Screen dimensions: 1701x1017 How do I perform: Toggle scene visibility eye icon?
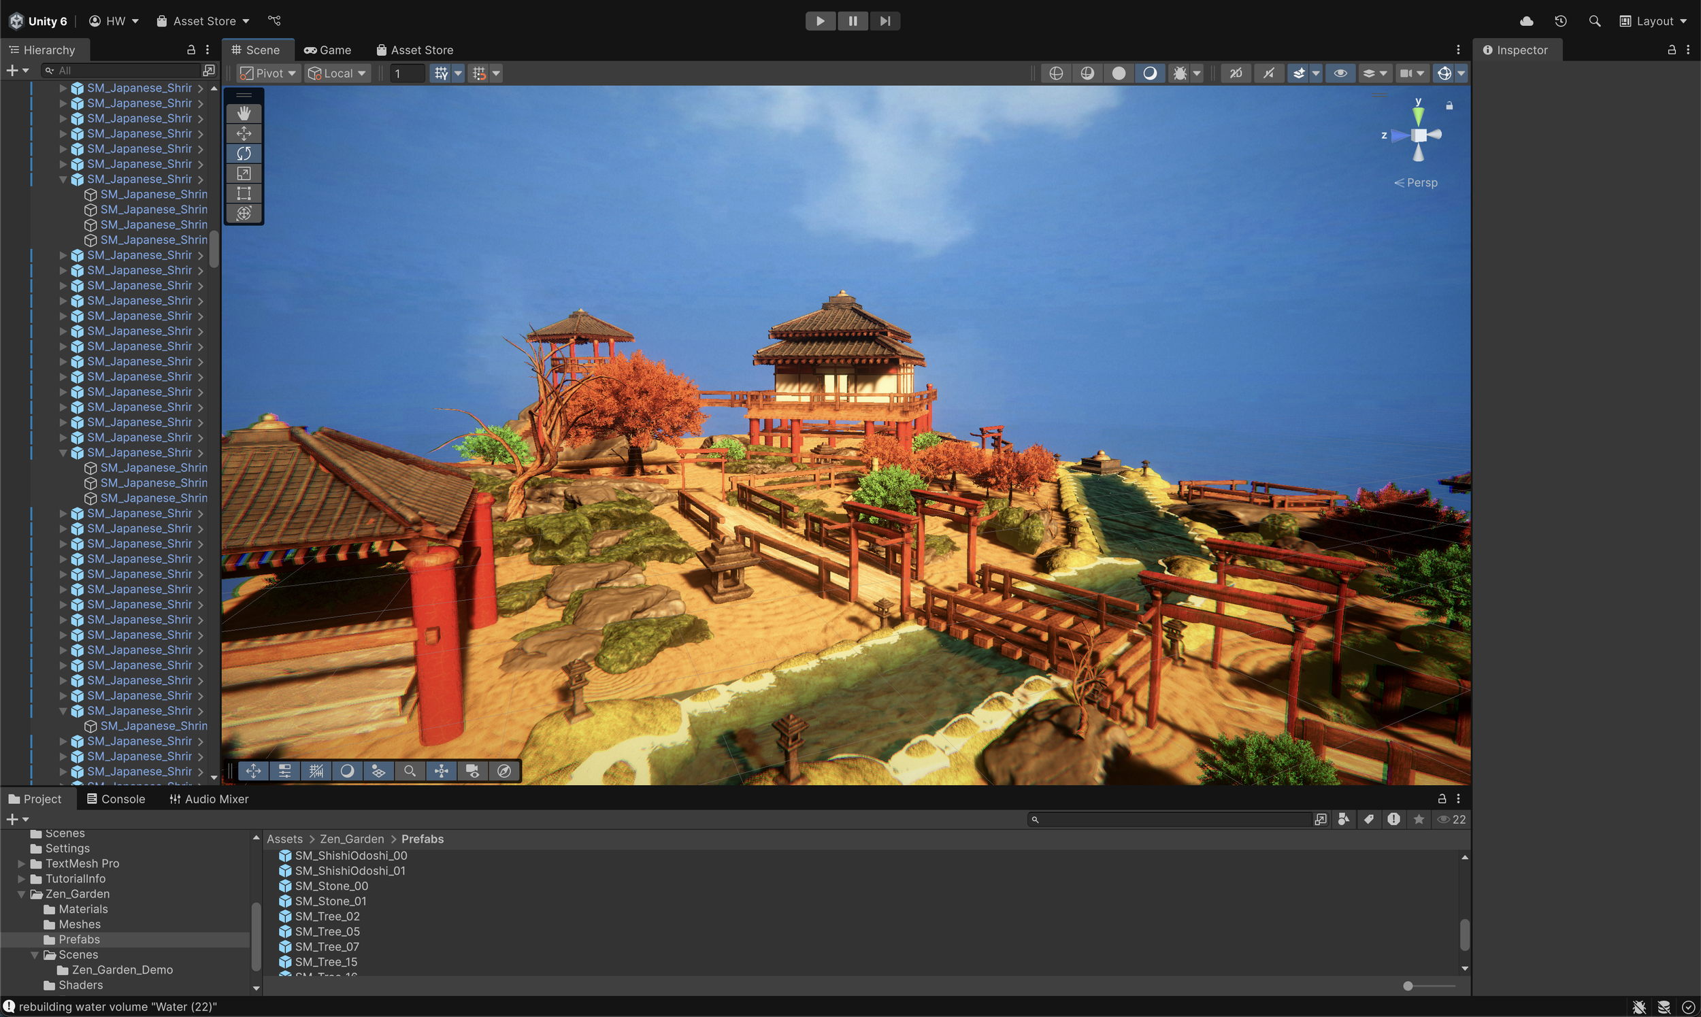pyautogui.click(x=1340, y=73)
